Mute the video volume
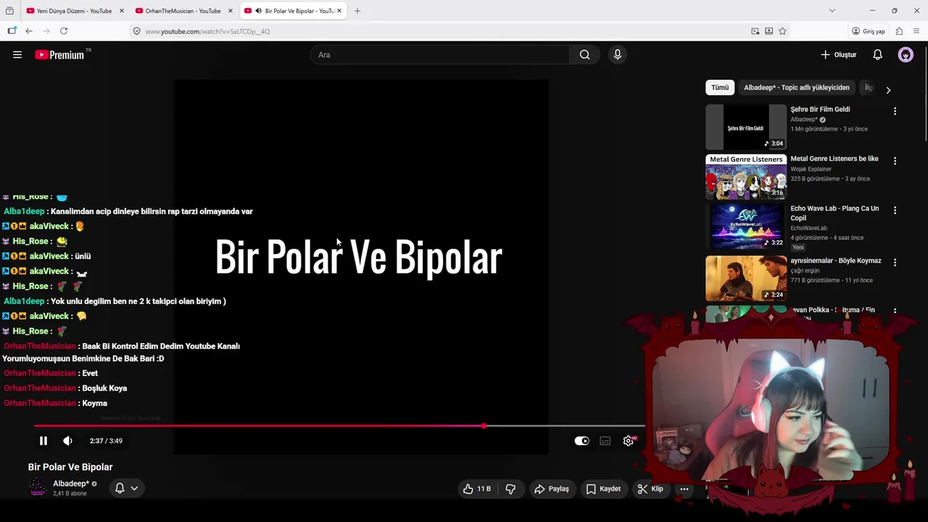Viewport: 928px width, 522px height. pos(67,441)
